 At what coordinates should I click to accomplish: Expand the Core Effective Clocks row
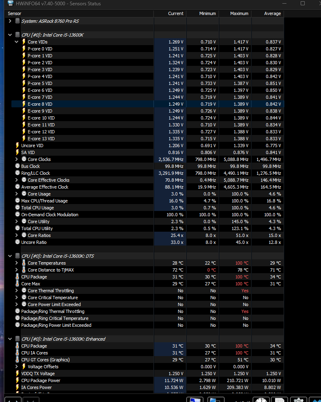[17, 180]
